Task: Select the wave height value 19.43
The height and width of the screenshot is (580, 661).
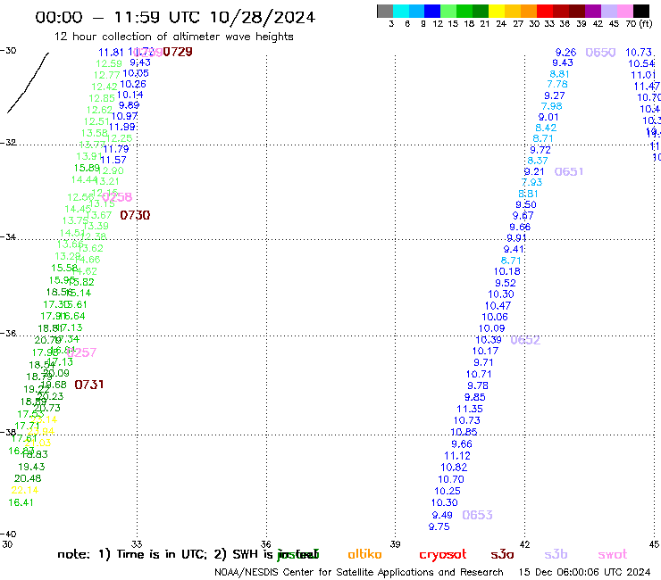Action: (31, 467)
